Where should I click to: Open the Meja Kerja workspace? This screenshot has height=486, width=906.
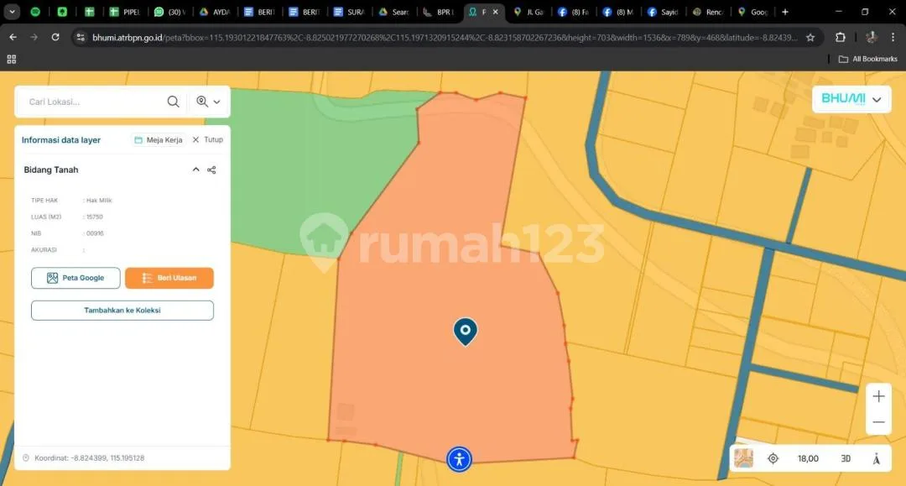159,140
